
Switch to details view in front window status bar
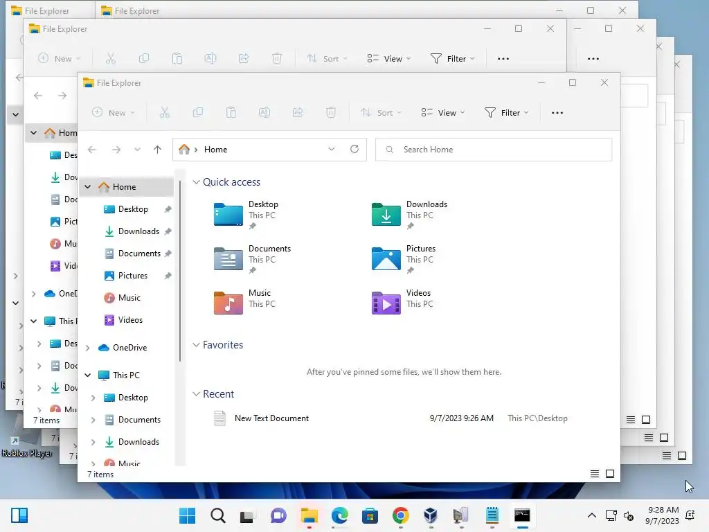tap(595, 474)
